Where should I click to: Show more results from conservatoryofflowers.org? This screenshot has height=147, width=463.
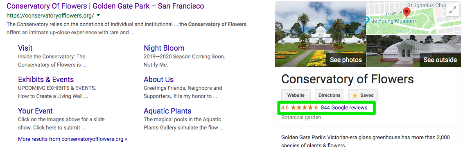(72, 139)
